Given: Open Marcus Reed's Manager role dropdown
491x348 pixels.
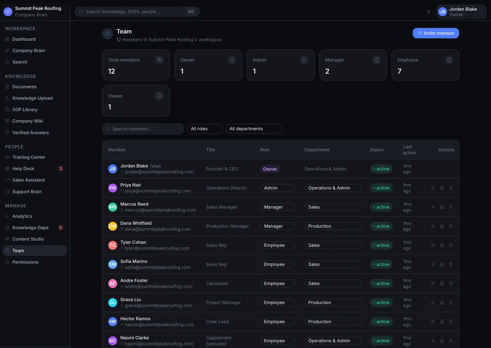Looking at the screenshot, I should click(278, 207).
